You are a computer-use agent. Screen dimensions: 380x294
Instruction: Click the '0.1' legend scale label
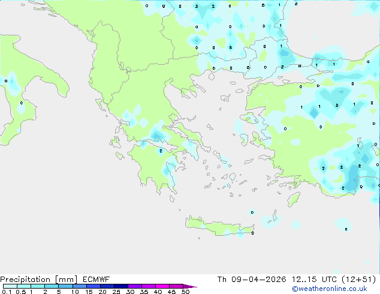tap(7, 292)
